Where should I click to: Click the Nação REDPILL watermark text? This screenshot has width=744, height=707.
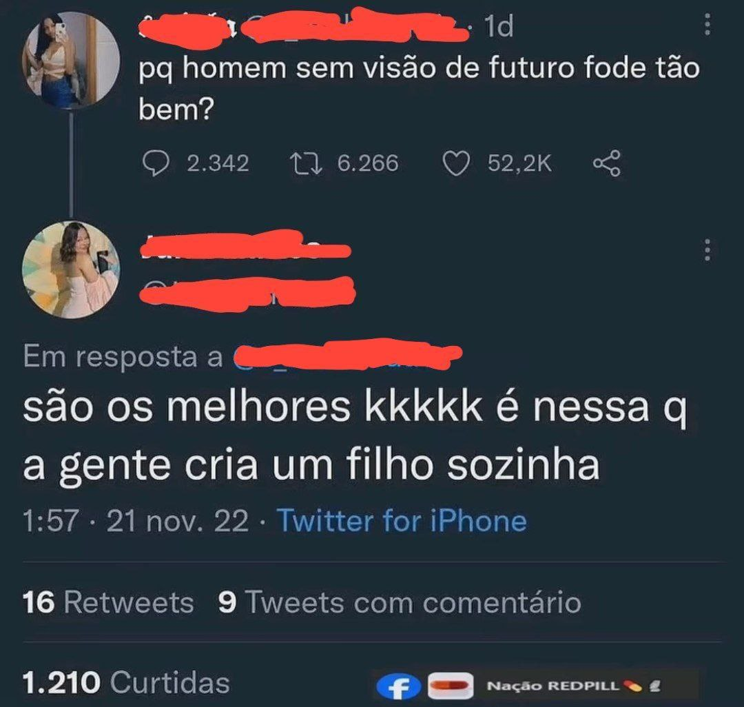click(553, 686)
